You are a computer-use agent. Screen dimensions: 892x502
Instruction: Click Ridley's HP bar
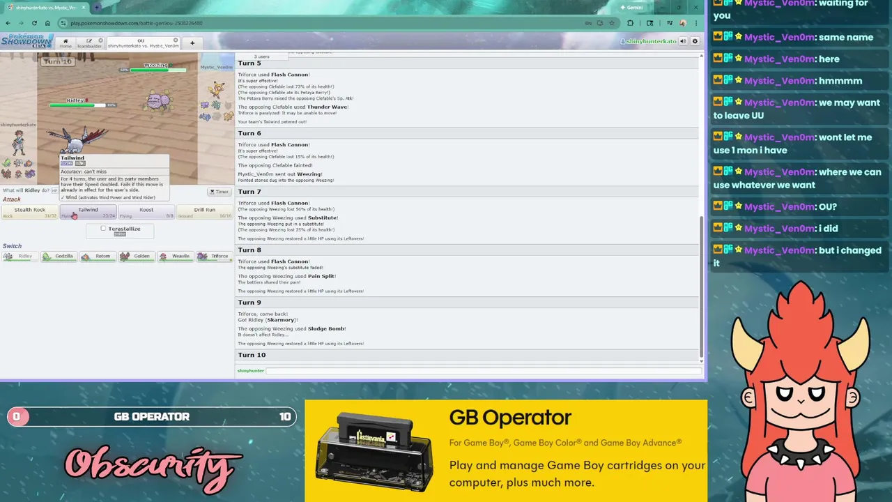click(77, 105)
